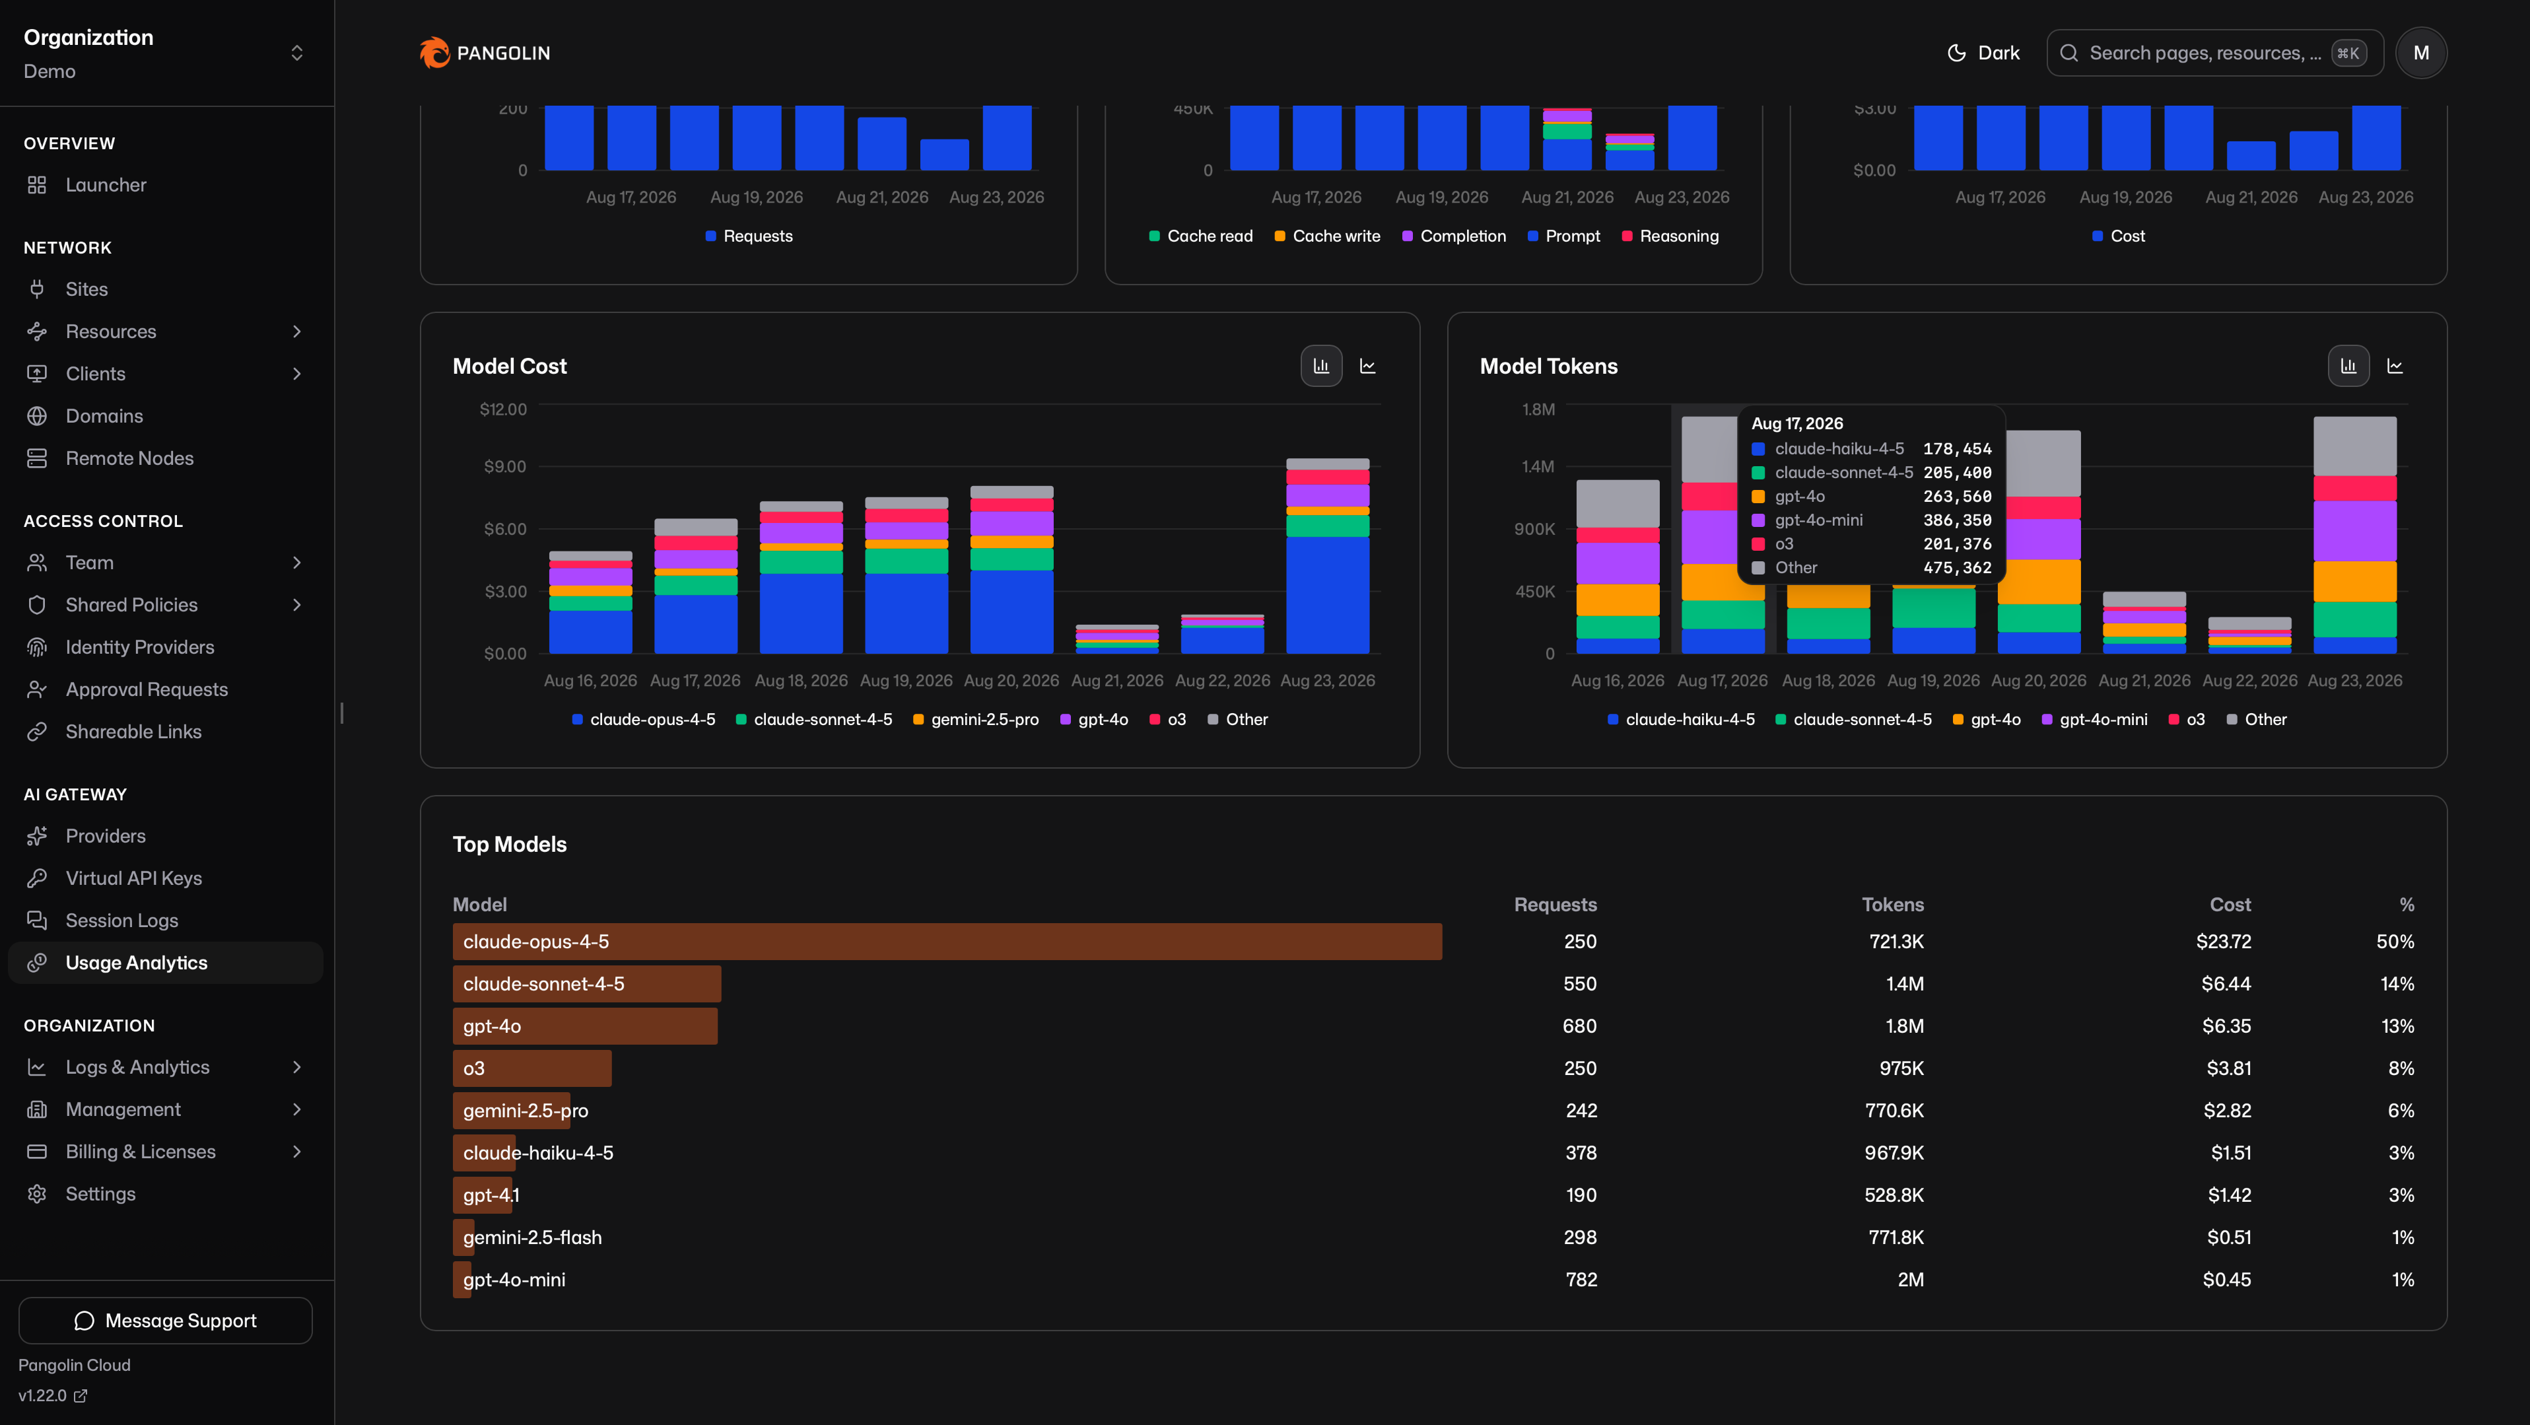Click the Launcher grid icon

[x=38, y=185]
